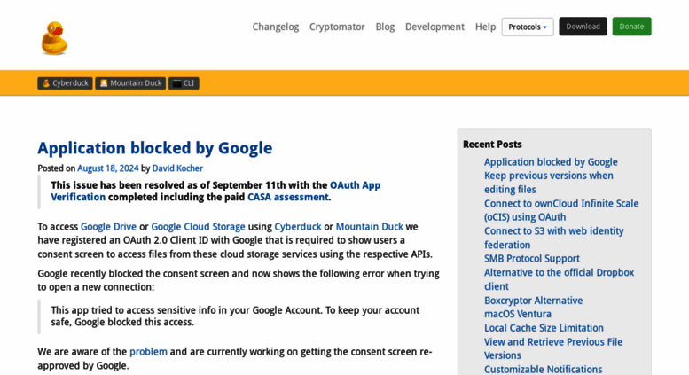Open the Application blocked by Google title
Viewport: 689px width, 375px height.
154,148
